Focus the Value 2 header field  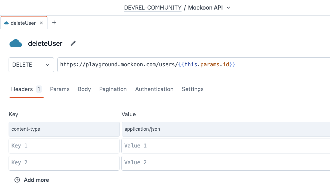click(225, 163)
